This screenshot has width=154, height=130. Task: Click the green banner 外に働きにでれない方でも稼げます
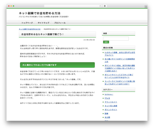[x=57, y=65]
